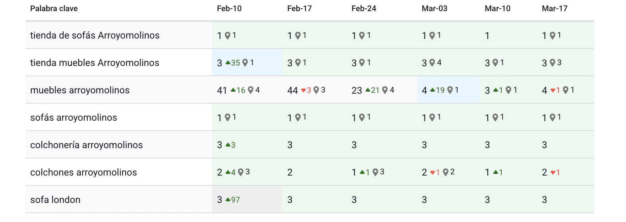Click the red down arrow in muebles arroyomolinos Feb-17

click(x=303, y=91)
